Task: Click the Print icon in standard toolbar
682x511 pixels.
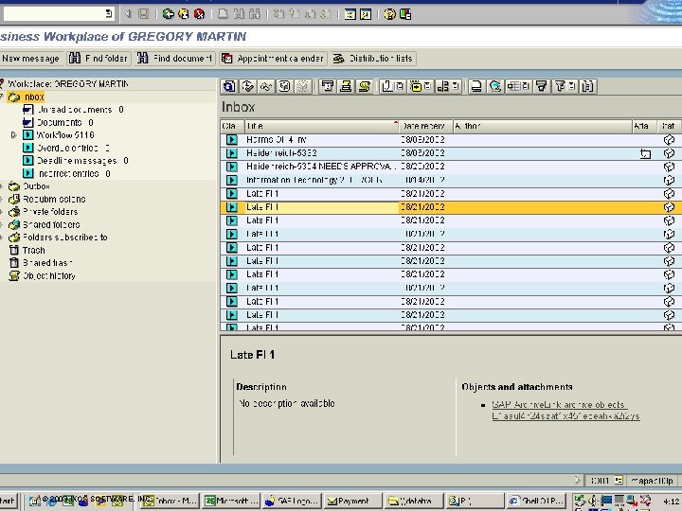Action: click(x=224, y=14)
